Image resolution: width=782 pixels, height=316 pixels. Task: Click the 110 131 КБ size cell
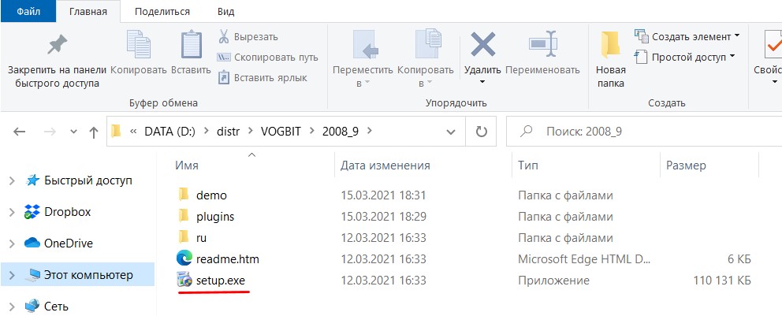[x=721, y=281]
